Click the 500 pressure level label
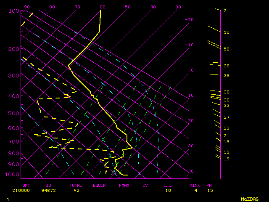The image size is (269, 202). [x=14, y=114]
